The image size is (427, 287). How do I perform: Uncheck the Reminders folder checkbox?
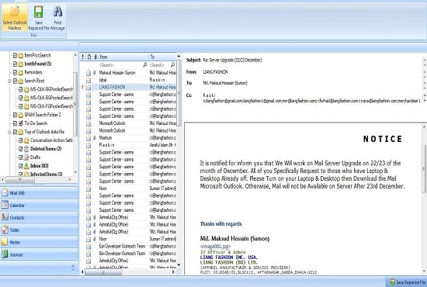point(15,72)
